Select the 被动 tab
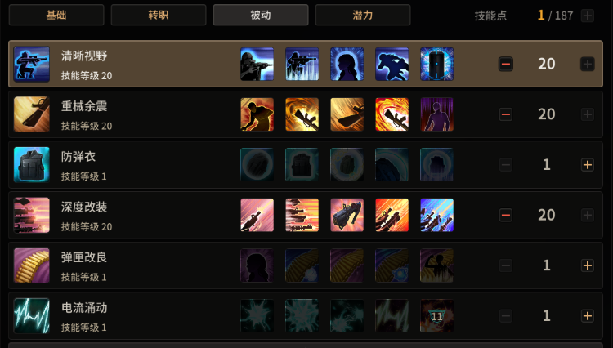613x348 pixels. pos(261,15)
